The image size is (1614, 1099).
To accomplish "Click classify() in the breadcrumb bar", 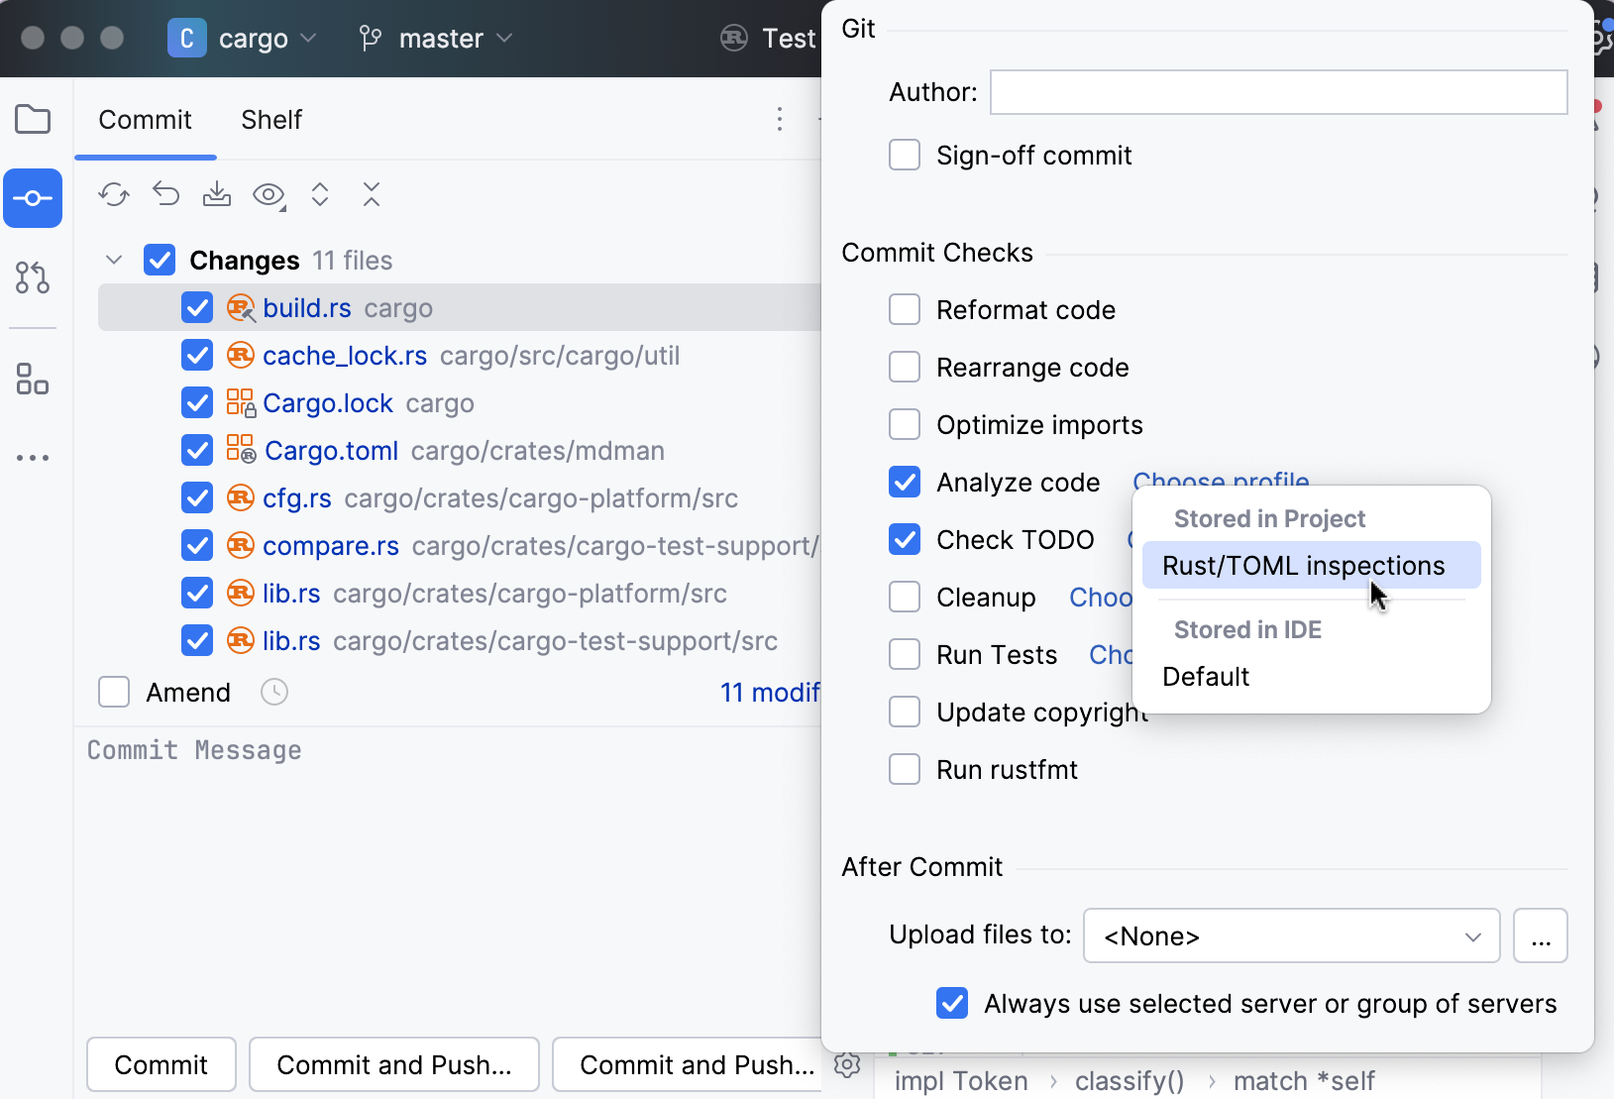I will point(1130,1081).
